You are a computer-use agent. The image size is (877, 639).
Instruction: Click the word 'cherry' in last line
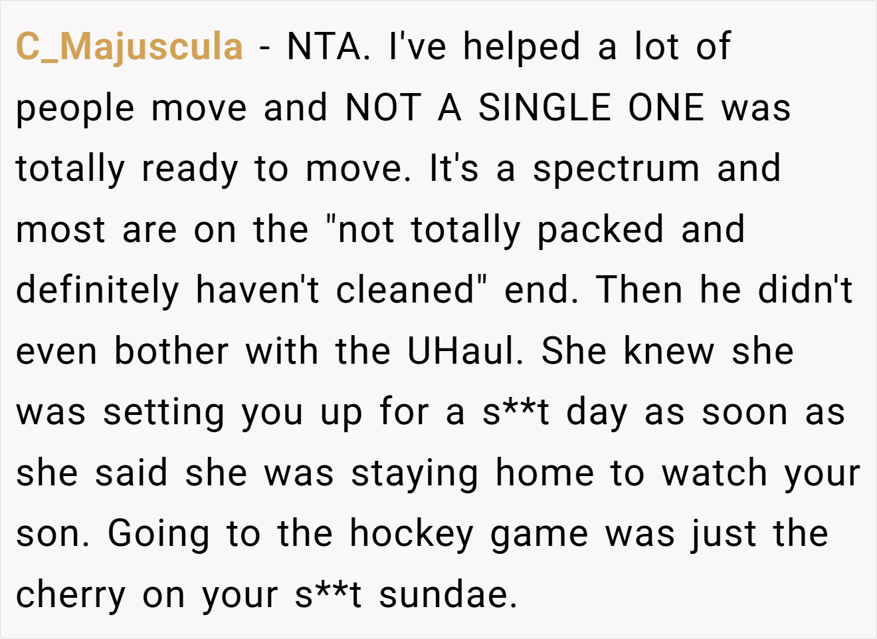(71, 596)
